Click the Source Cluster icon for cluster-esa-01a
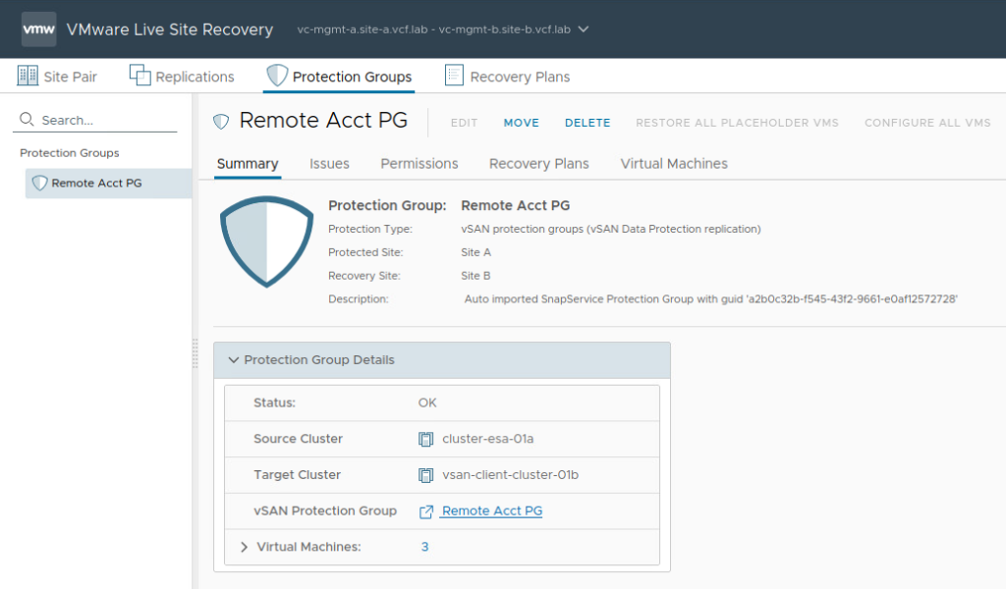The width and height of the screenshot is (1006, 589). pyautogui.click(x=425, y=439)
